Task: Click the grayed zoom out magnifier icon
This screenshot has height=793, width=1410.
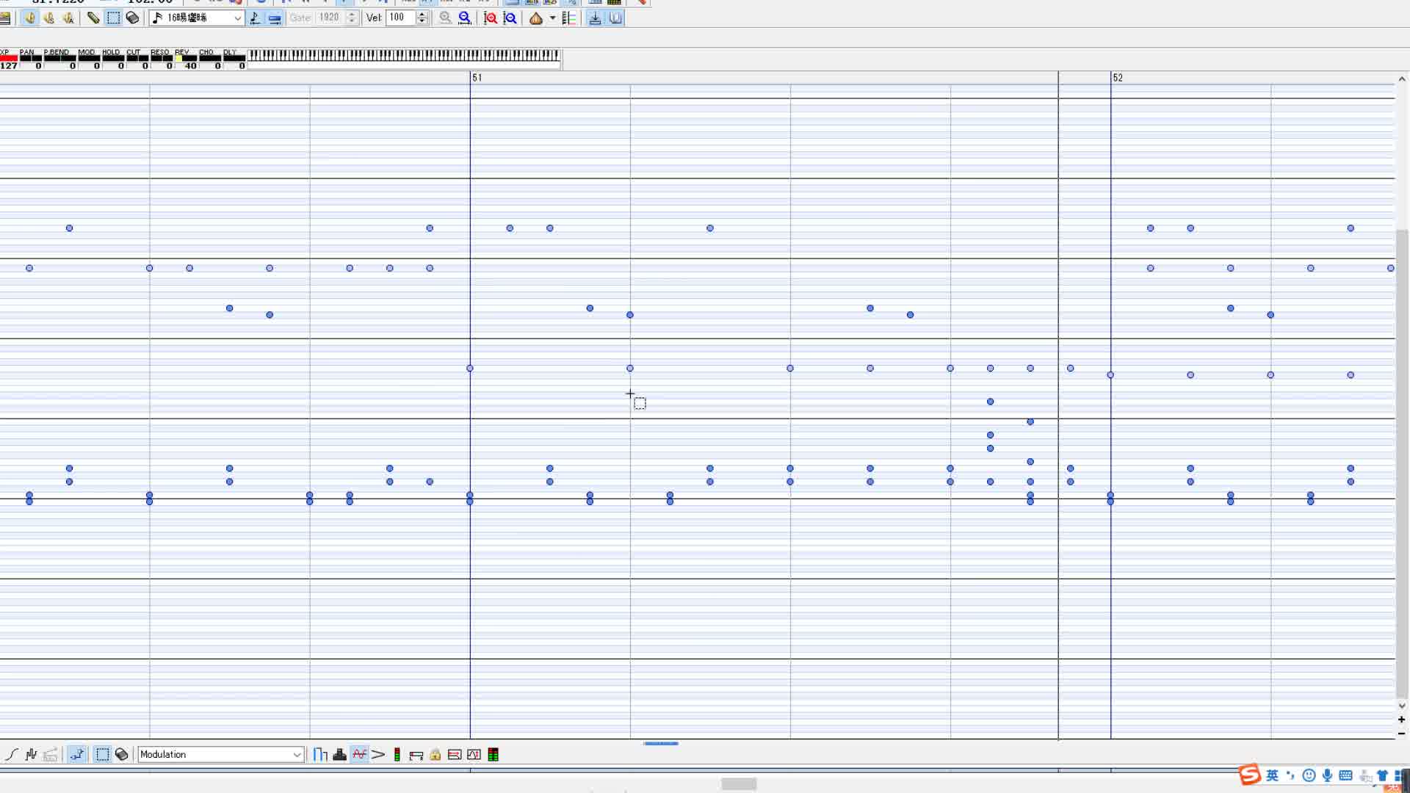Action: [445, 18]
